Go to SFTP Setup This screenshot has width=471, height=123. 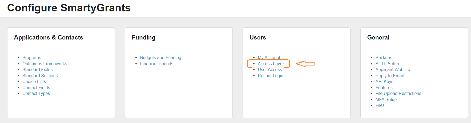pyautogui.click(x=387, y=64)
